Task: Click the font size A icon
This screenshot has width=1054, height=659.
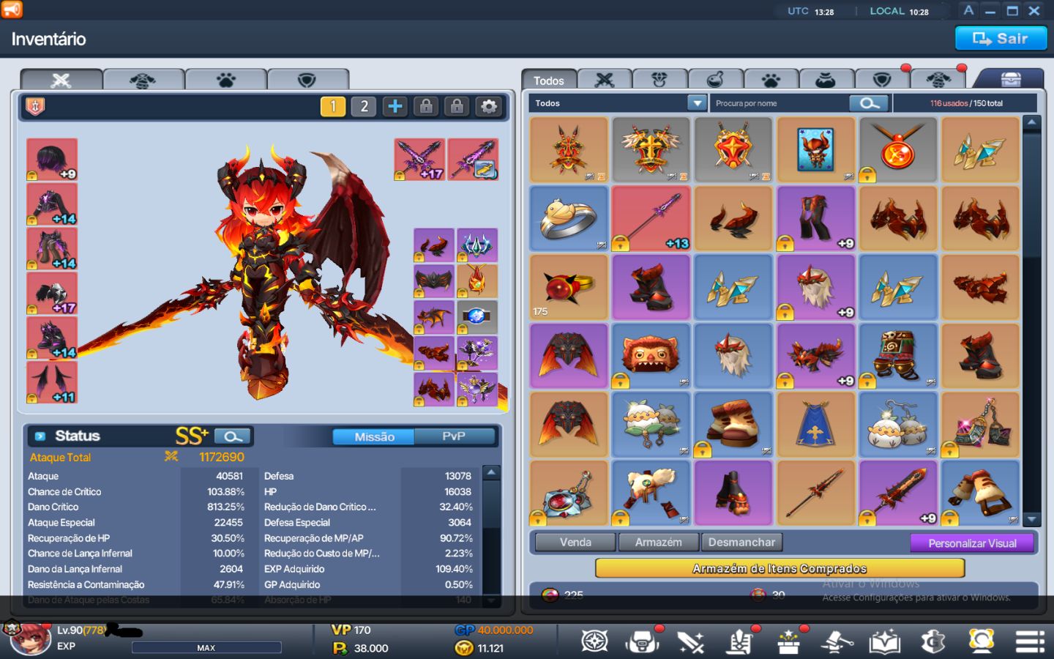Action: pos(968,10)
